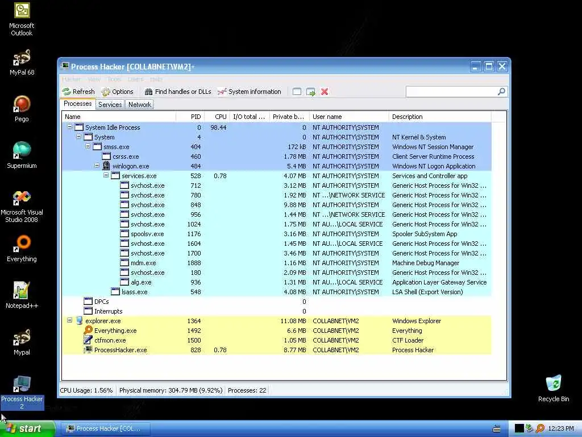This screenshot has height=437, width=582.
Task: Select the mdm.exe process row
Action: click(x=277, y=263)
